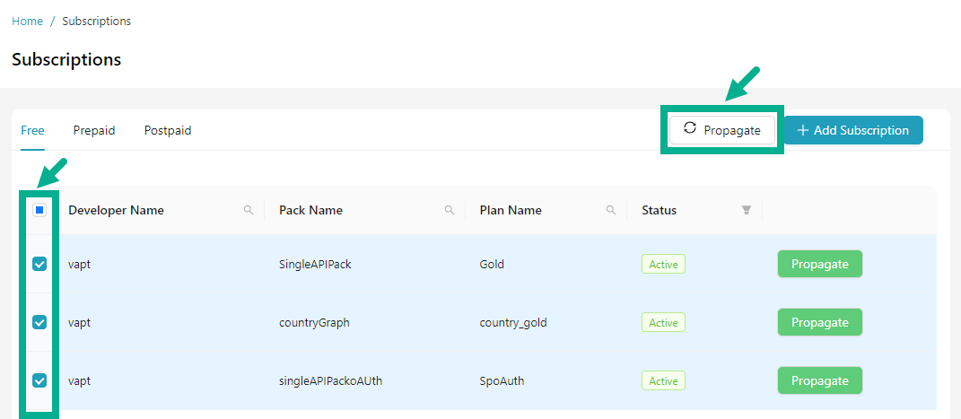Click the Developer Name column header
The height and width of the screenshot is (419, 961).
pyautogui.click(x=116, y=210)
